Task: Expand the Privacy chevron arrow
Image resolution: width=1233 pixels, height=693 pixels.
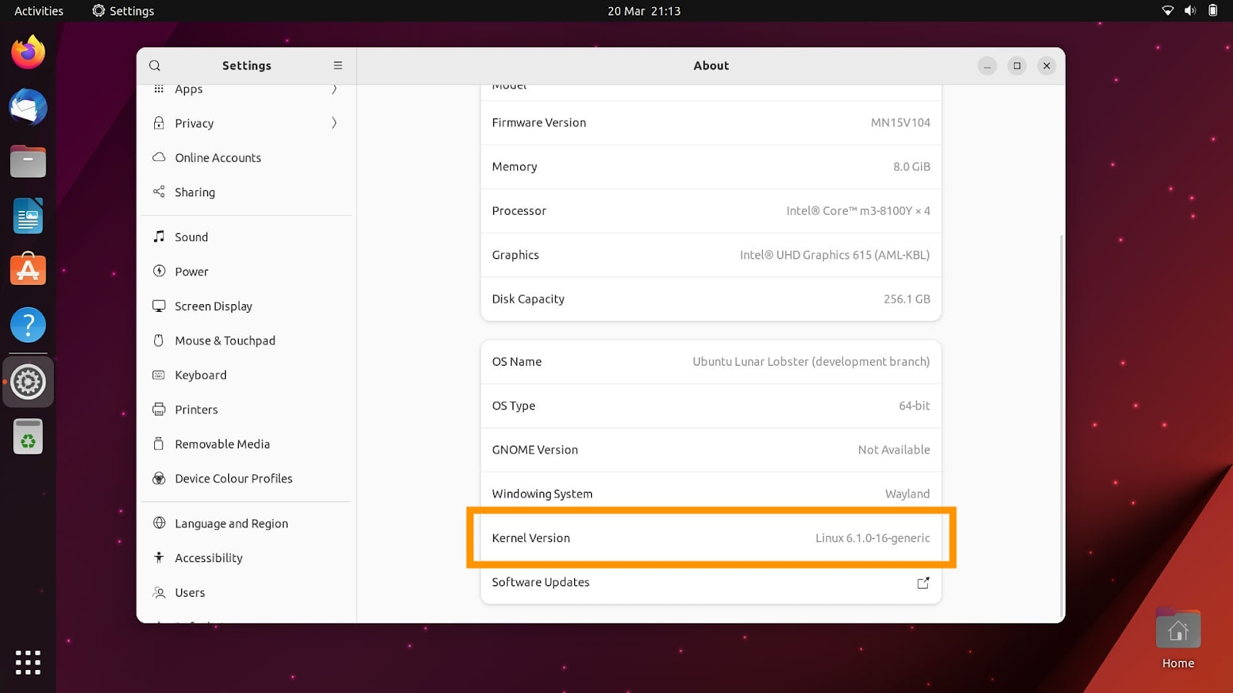Action: 334,123
